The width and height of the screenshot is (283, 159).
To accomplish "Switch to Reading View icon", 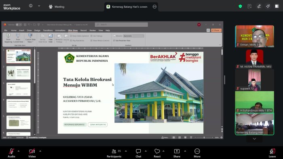I will click(x=185, y=137).
